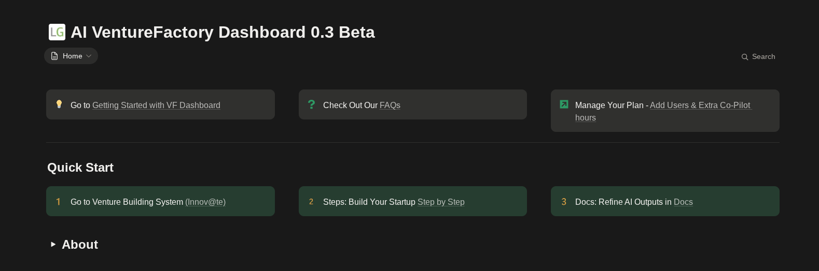Click the green question mark icon
Image resolution: width=819 pixels, height=271 pixels.
(x=311, y=104)
